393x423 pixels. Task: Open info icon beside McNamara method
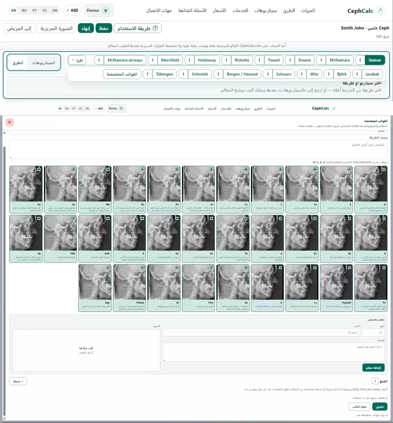[x=321, y=60]
